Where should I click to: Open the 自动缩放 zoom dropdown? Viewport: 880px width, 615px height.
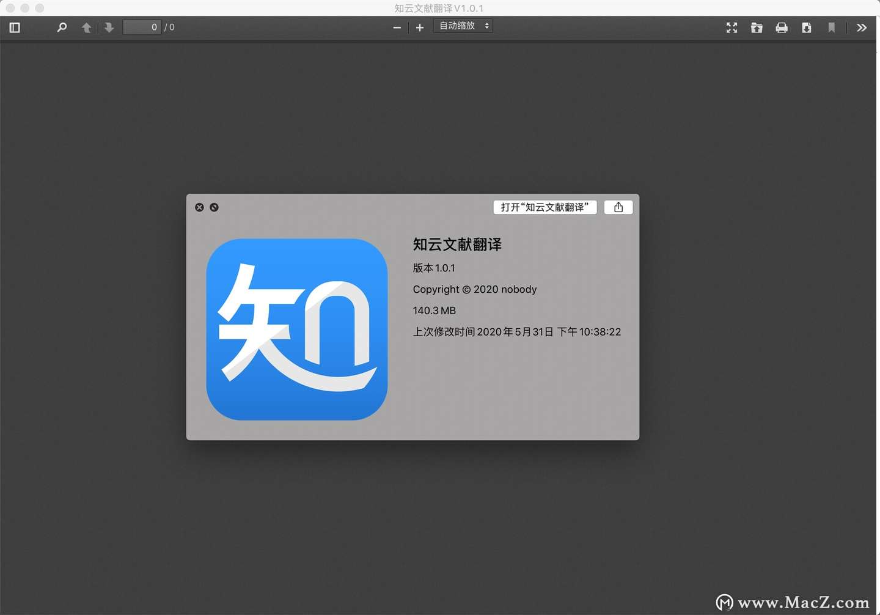(x=463, y=26)
